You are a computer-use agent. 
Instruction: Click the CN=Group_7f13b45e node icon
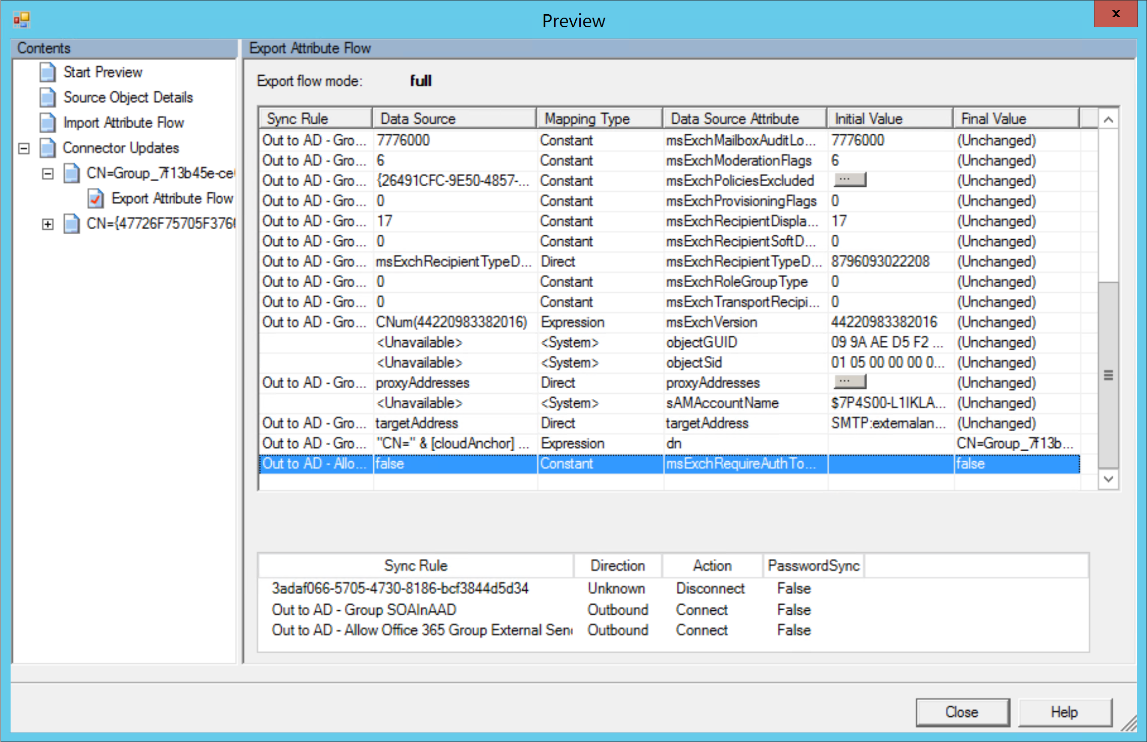click(71, 173)
